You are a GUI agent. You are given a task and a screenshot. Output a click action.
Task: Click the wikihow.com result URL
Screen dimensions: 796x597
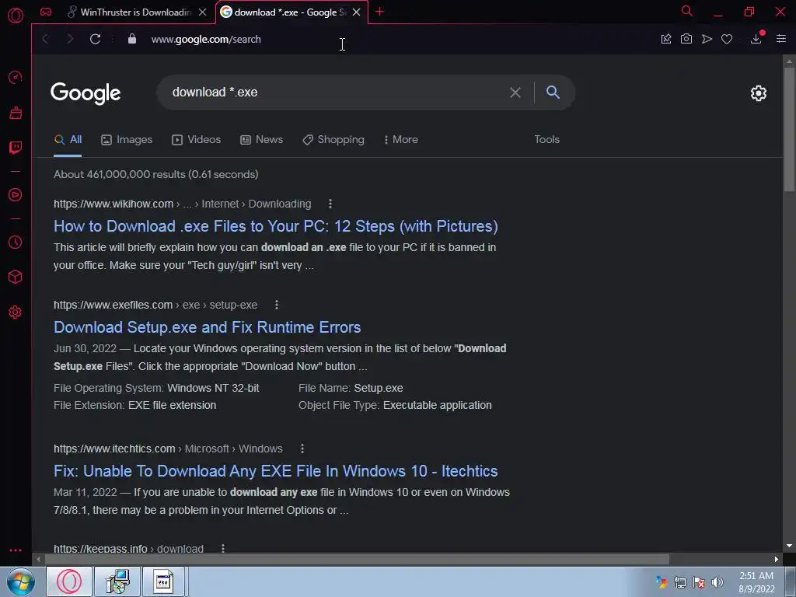click(x=113, y=204)
